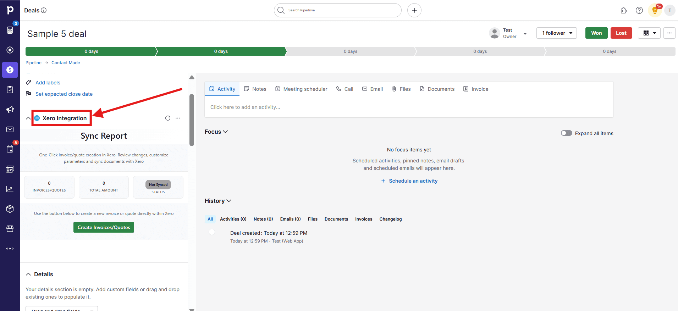Open the Products box icon in sidebar
The width and height of the screenshot is (678, 311).
click(10, 209)
